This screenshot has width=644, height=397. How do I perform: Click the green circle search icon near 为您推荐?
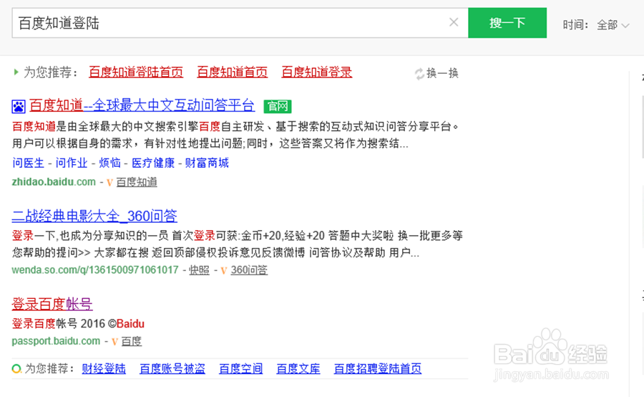click(17, 368)
